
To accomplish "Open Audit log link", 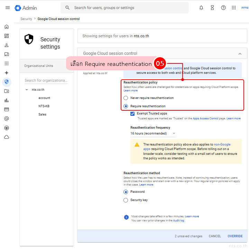I will [x=178, y=220].
